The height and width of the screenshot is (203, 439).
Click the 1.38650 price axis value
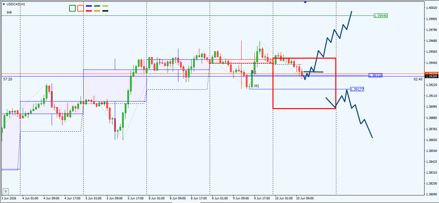pyautogui.click(x=431, y=140)
